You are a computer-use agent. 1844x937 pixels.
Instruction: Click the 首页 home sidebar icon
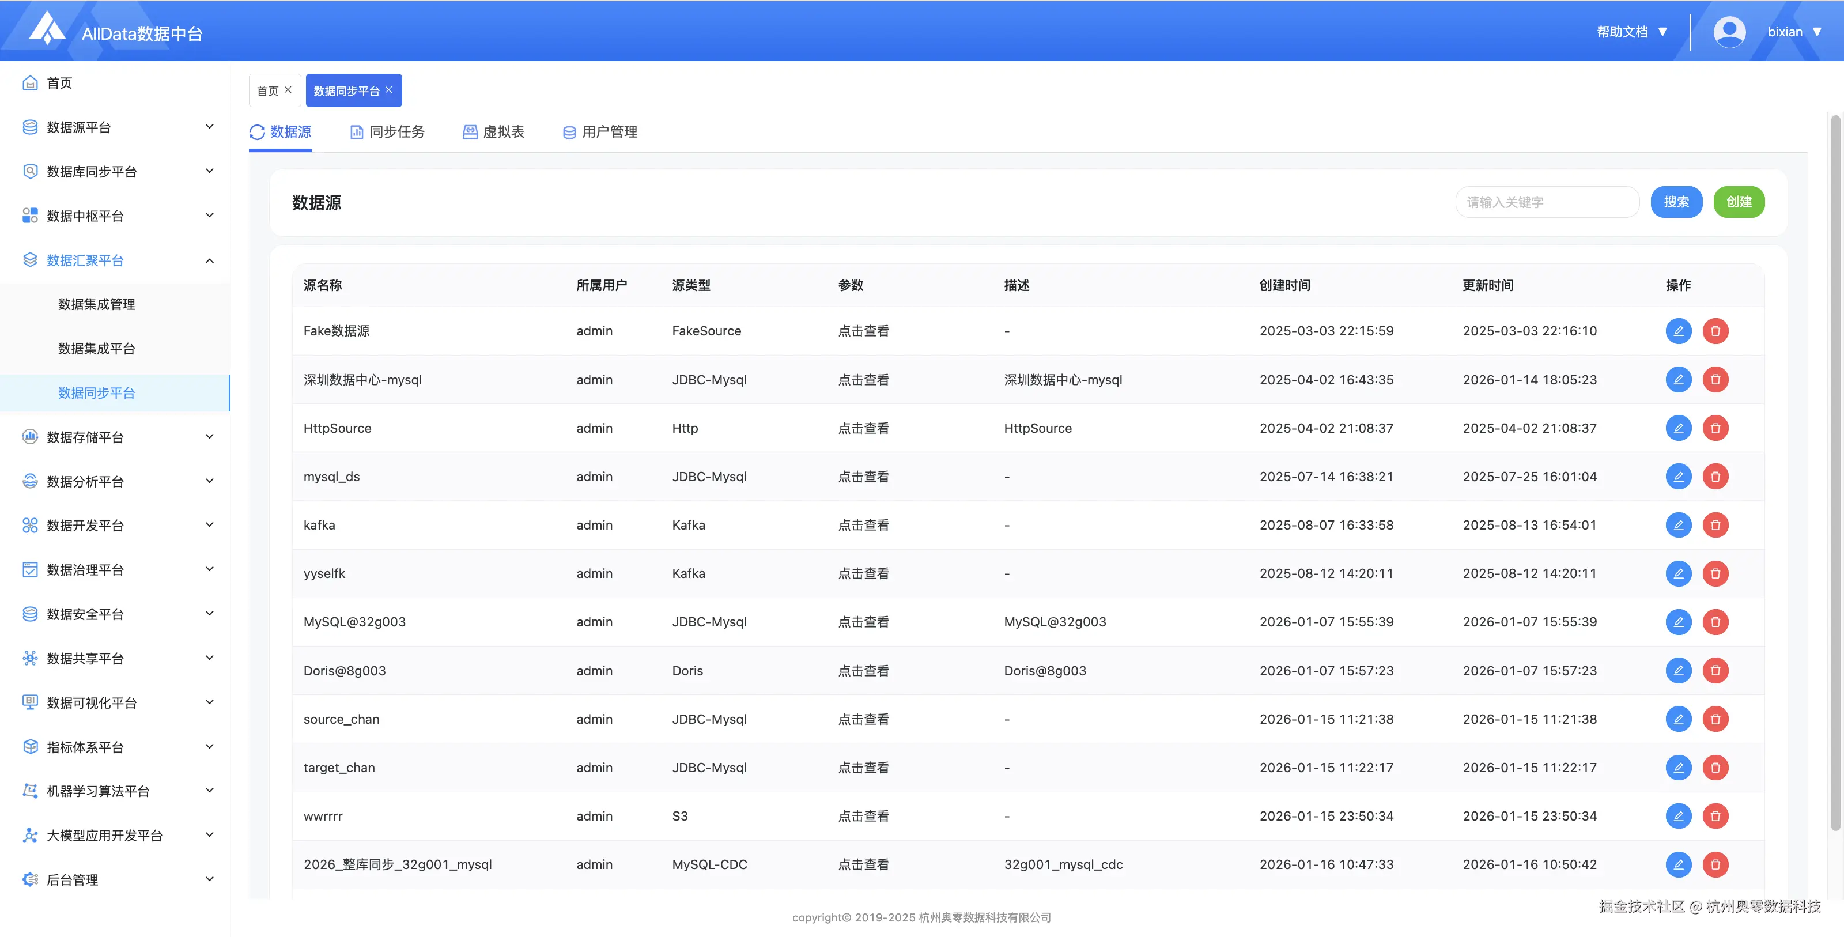(x=30, y=83)
